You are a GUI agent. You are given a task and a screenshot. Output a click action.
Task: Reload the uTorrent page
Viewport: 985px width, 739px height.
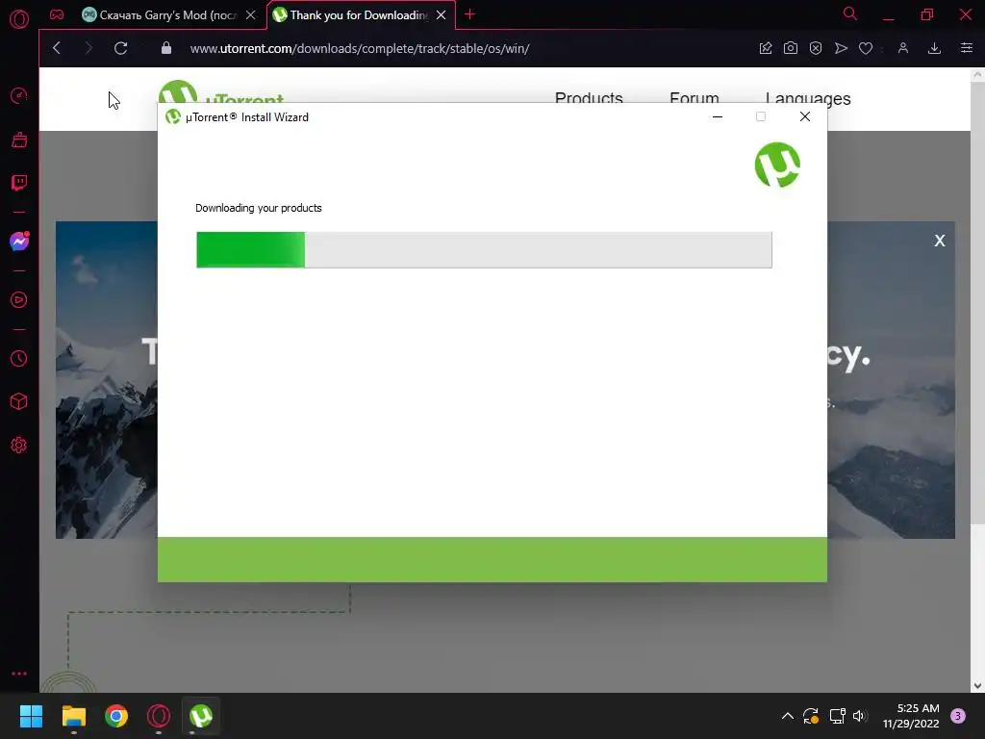pyautogui.click(x=120, y=48)
